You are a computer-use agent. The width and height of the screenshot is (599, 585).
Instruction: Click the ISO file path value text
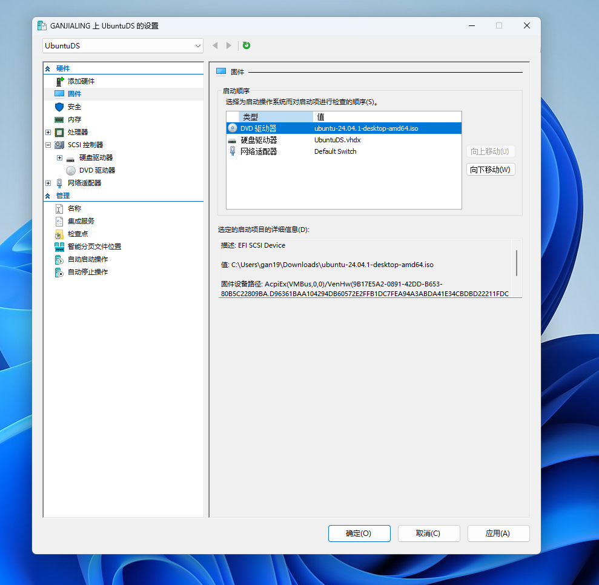pos(333,265)
